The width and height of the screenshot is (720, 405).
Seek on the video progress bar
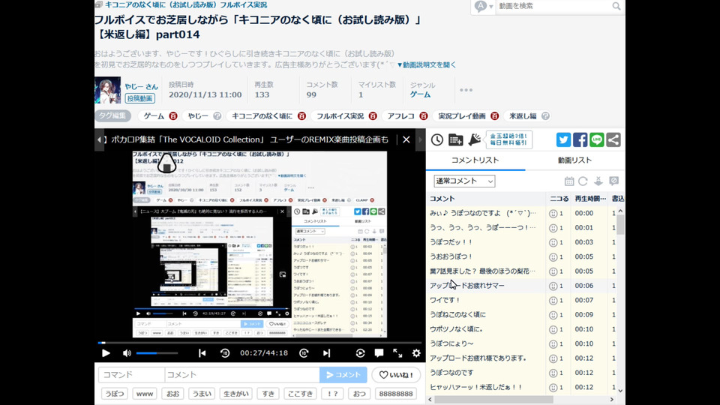click(x=259, y=343)
